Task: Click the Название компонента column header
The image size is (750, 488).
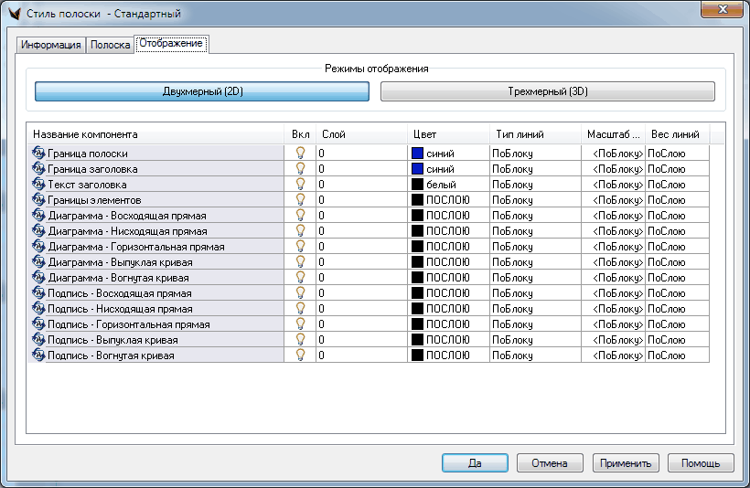Action: point(155,134)
